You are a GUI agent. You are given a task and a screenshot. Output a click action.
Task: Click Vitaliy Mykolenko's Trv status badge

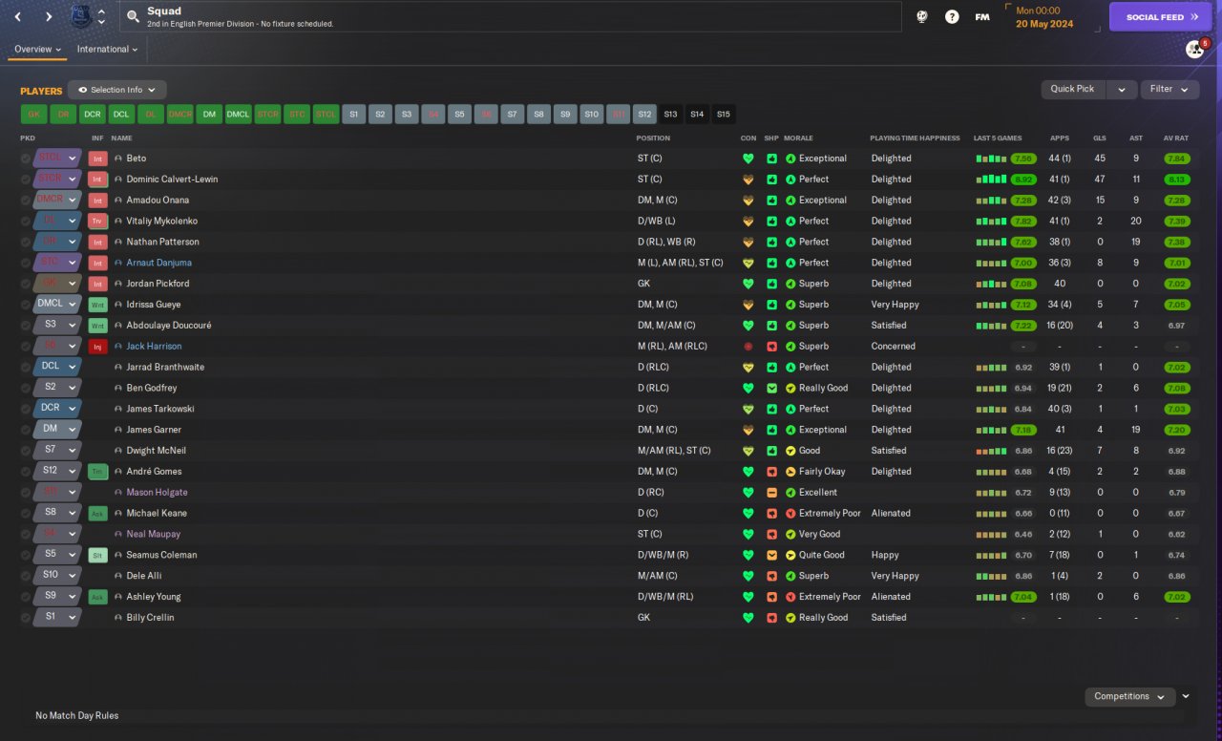[97, 222]
